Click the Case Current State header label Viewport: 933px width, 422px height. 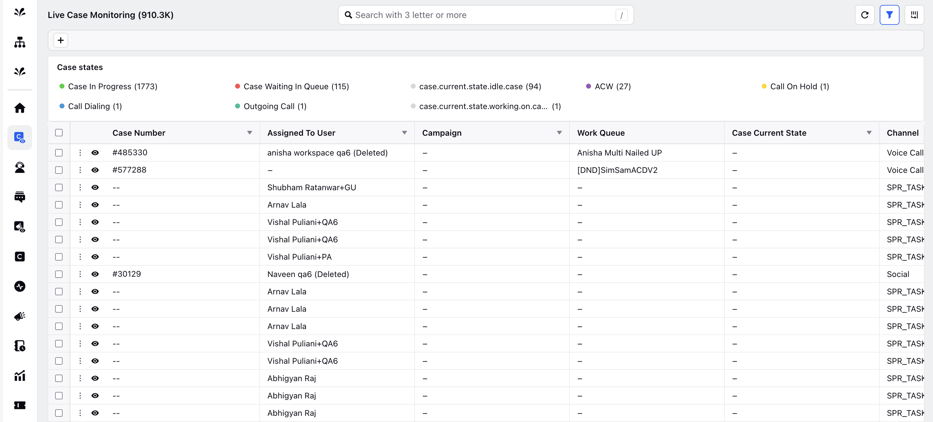pyautogui.click(x=769, y=133)
